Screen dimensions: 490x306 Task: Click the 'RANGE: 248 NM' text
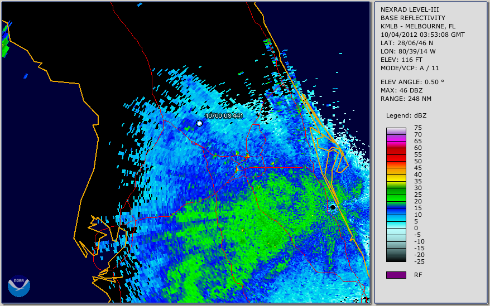click(x=406, y=99)
